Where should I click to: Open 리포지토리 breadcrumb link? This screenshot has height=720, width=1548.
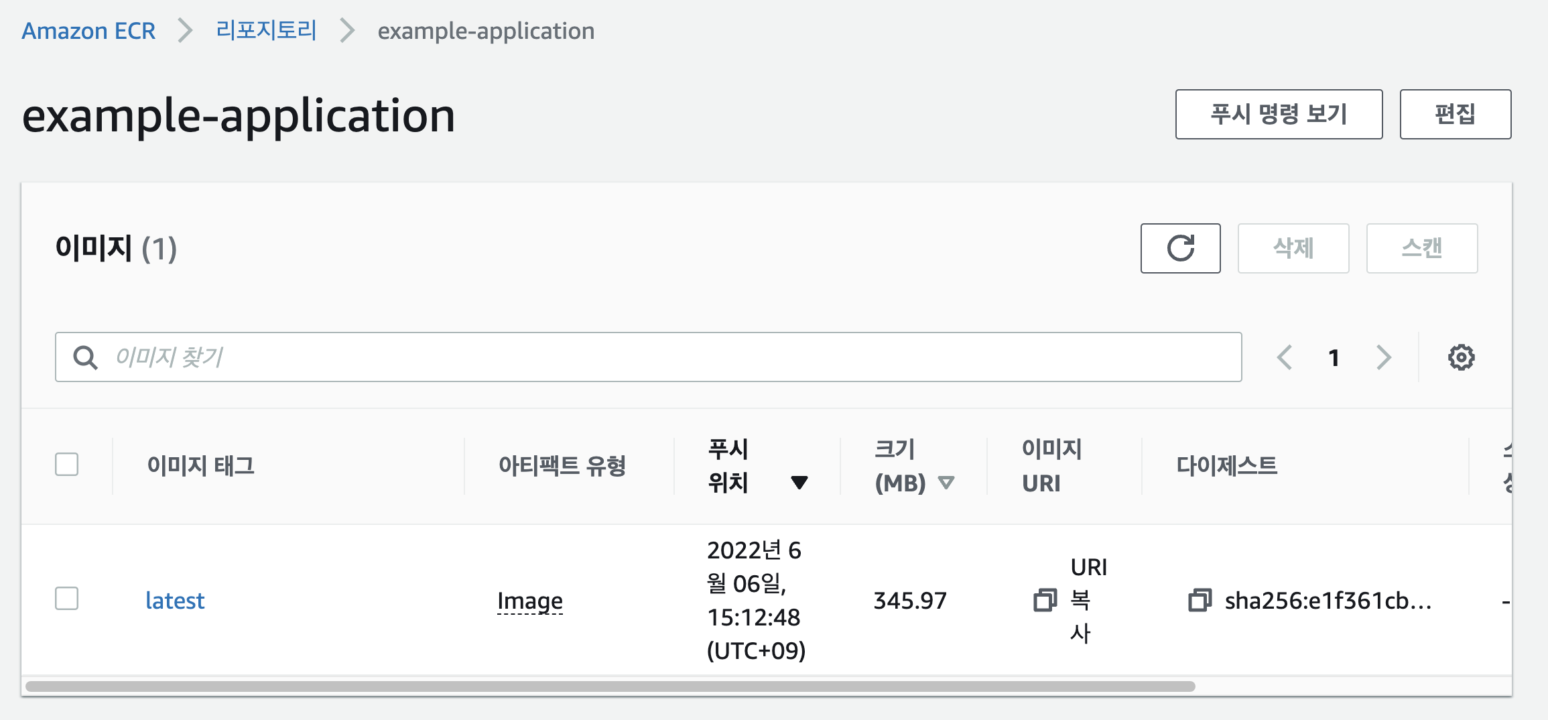point(266,31)
